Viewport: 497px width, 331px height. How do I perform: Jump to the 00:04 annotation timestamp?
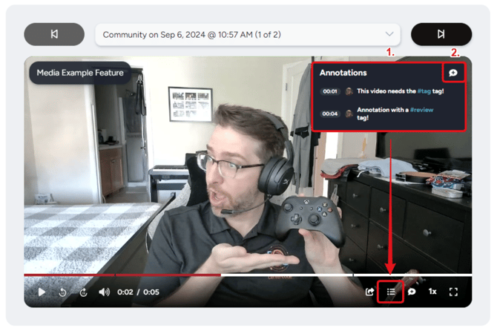tap(330, 114)
